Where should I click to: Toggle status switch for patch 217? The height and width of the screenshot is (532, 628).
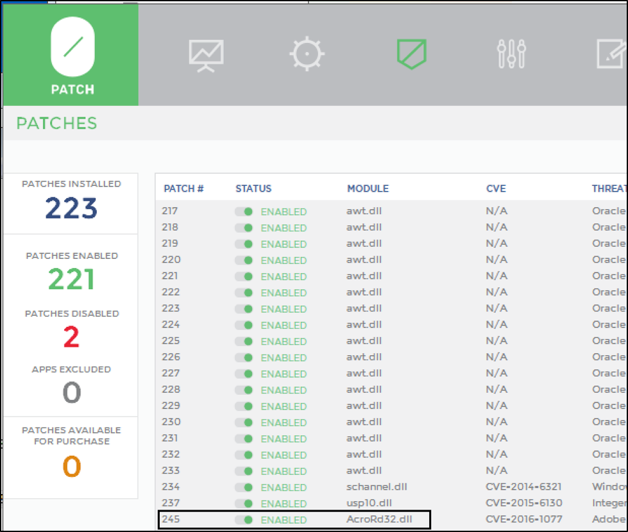[244, 212]
